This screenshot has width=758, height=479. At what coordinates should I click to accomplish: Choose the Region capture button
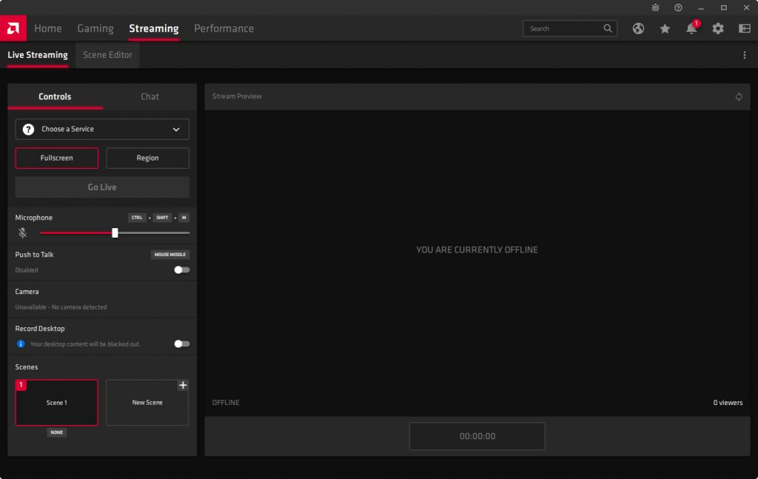point(147,158)
